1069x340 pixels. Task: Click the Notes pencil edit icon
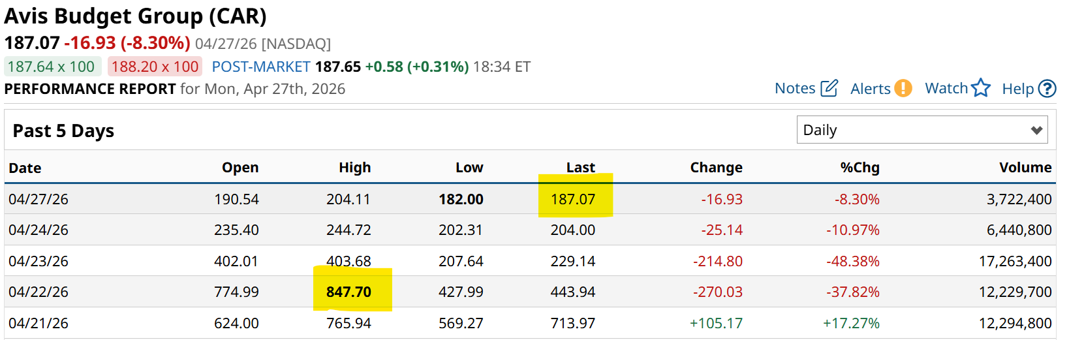pyautogui.click(x=829, y=88)
